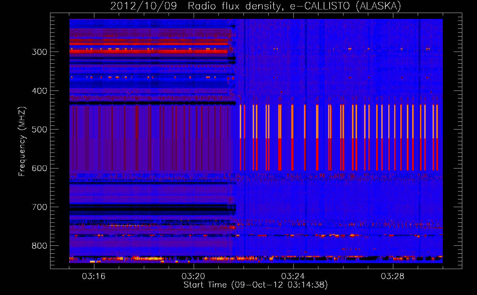This screenshot has height=295, width=477.
Task: Click the 03:24 time tick label
Action: (293, 276)
